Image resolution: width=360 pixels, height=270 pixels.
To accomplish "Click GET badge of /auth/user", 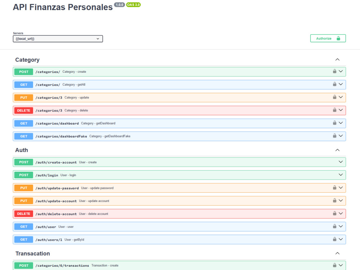I will 24,226.
